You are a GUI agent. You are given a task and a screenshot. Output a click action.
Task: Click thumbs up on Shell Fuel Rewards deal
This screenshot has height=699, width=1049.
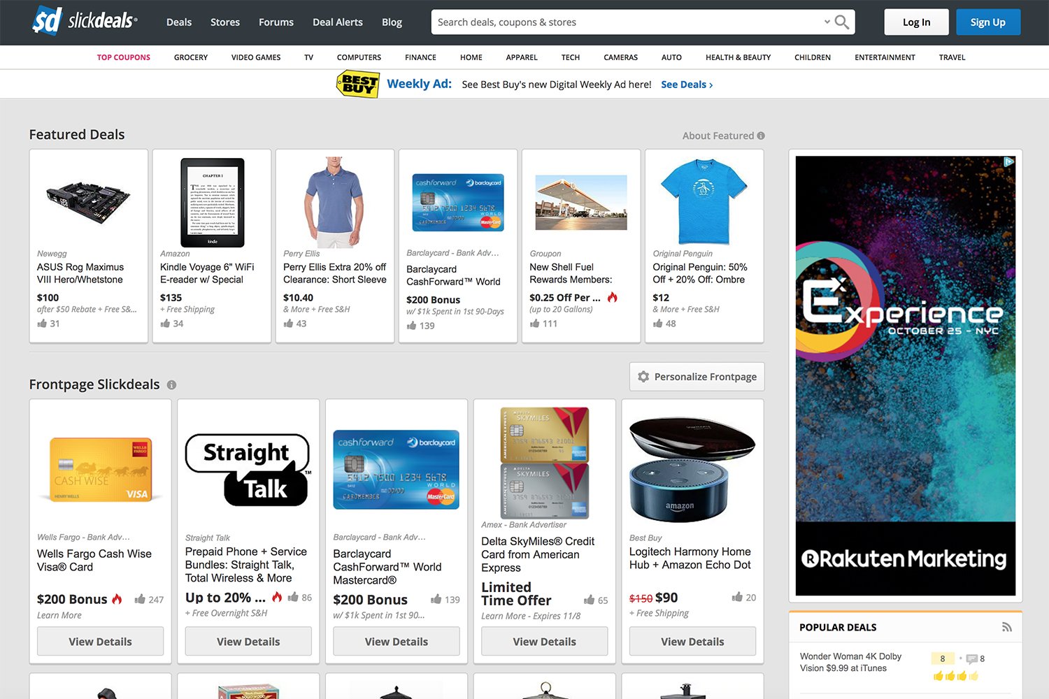coord(534,324)
